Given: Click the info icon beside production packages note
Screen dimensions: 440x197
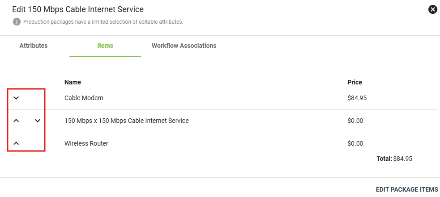Looking at the screenshot, I should pyautogui.click(x=17, y=21).
